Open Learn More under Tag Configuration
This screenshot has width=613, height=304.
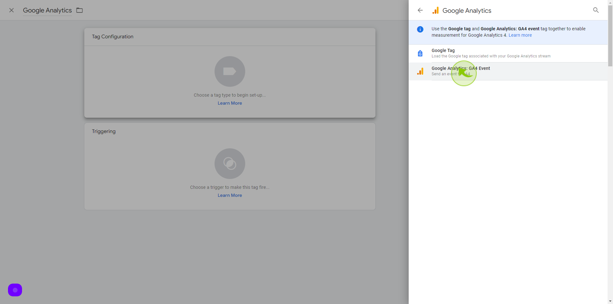pyautogui.click(x=230, y=103)
